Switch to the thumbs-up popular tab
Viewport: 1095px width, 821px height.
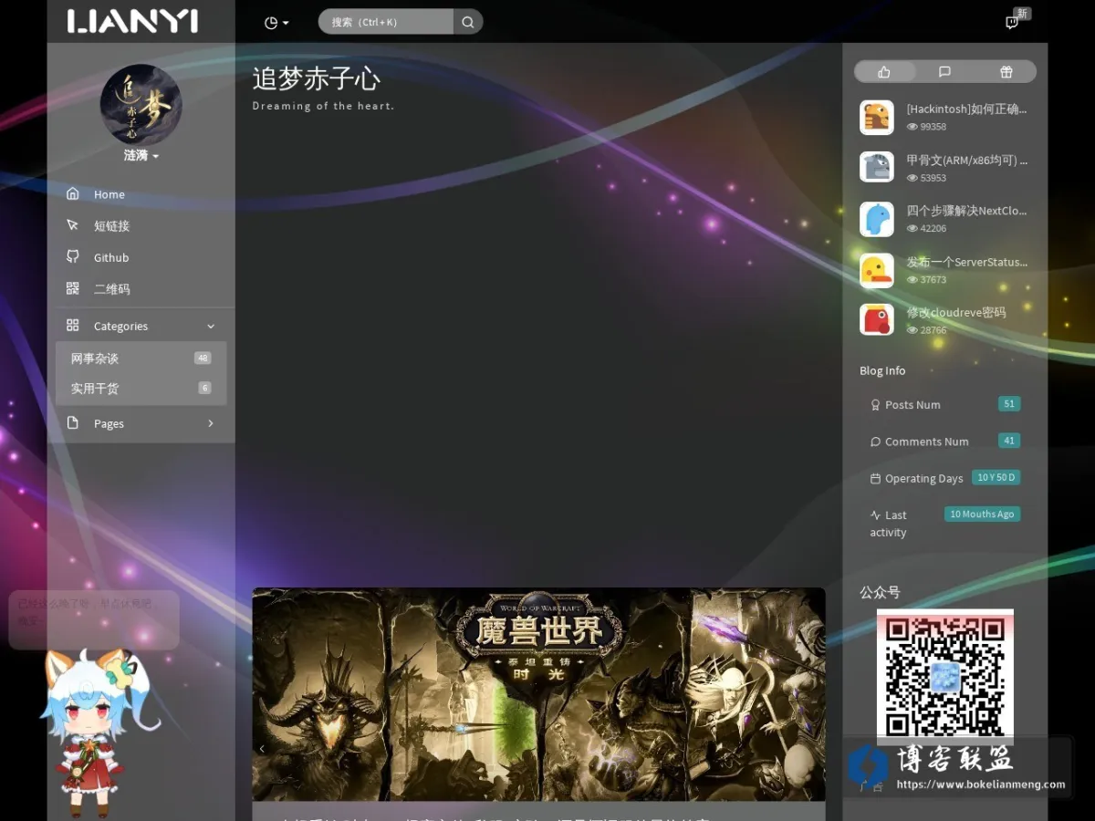click(x=884, y=72)
